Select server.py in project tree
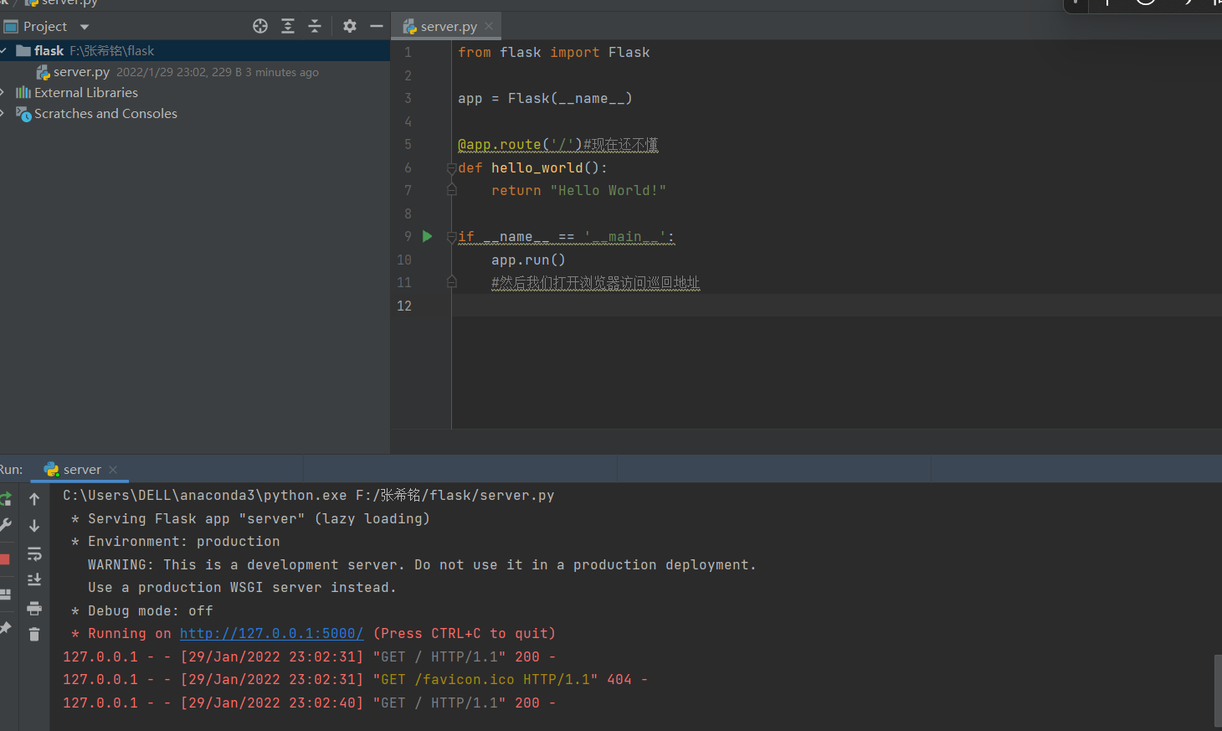The height and width of the screenshot is (731, 1222). [x=81, y=72]
